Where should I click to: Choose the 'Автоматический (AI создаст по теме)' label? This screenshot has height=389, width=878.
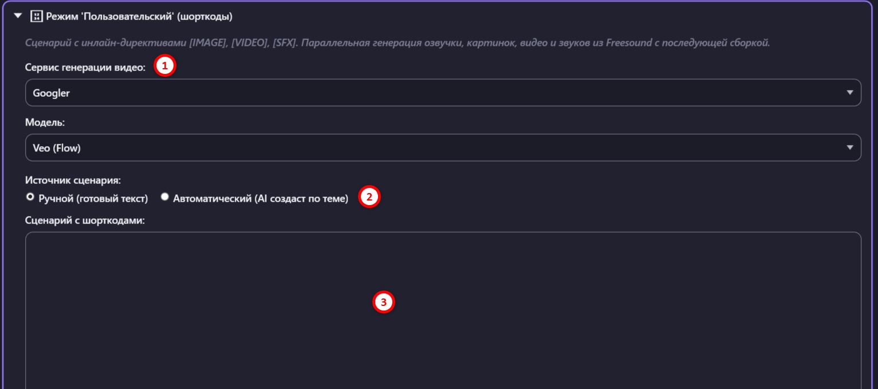(261, 199)
